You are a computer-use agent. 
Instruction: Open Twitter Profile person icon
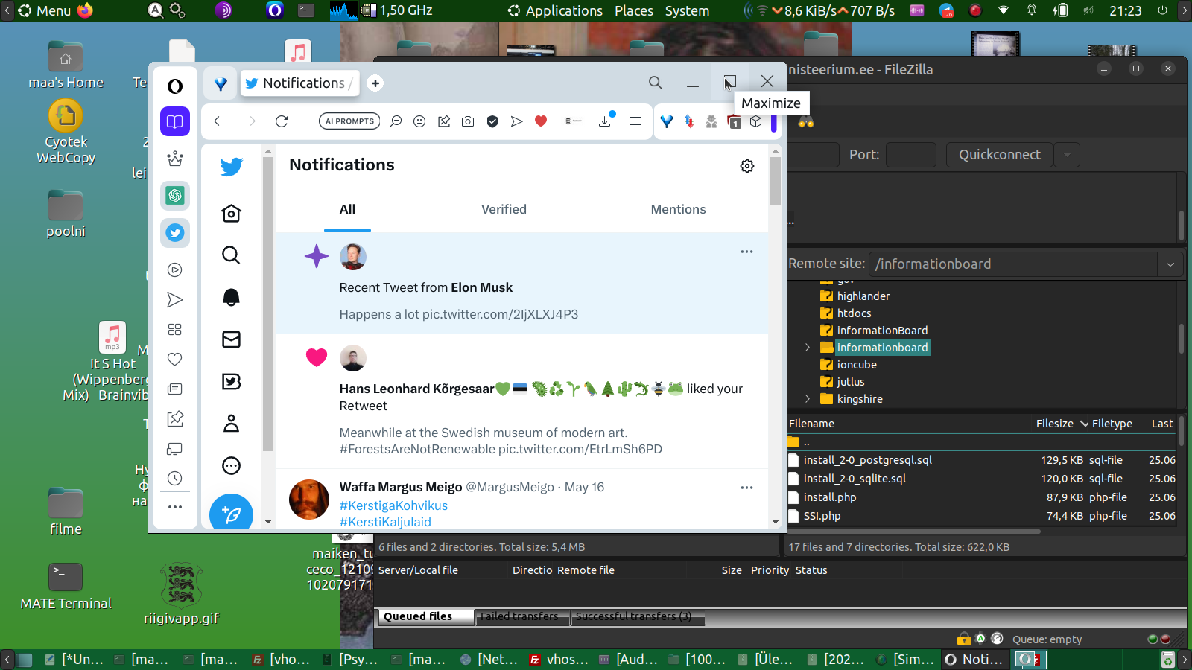(231, 424)
